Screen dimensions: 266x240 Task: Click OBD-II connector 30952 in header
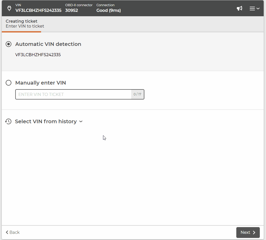(72, 10)
